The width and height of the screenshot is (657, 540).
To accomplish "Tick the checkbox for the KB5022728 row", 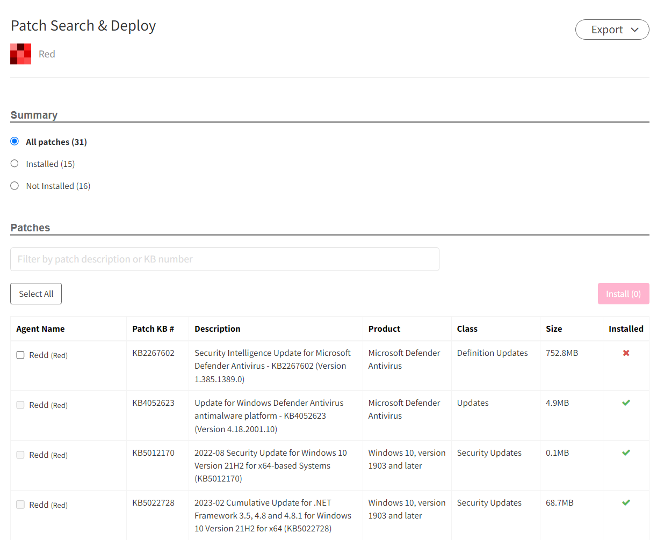I will [x=20, y=505].
